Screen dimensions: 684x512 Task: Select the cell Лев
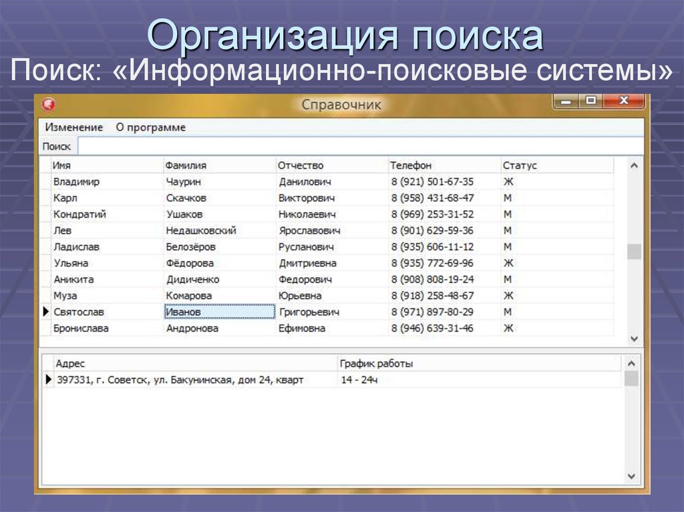(107, 230)
